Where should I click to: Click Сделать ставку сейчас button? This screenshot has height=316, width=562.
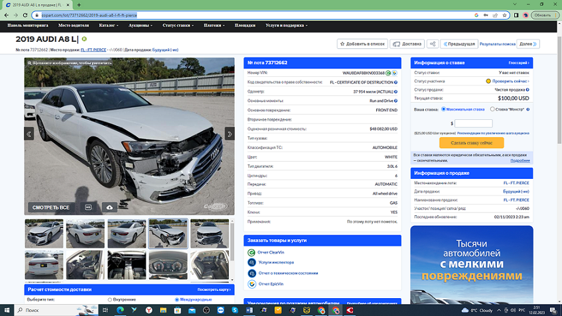[472, 143]
